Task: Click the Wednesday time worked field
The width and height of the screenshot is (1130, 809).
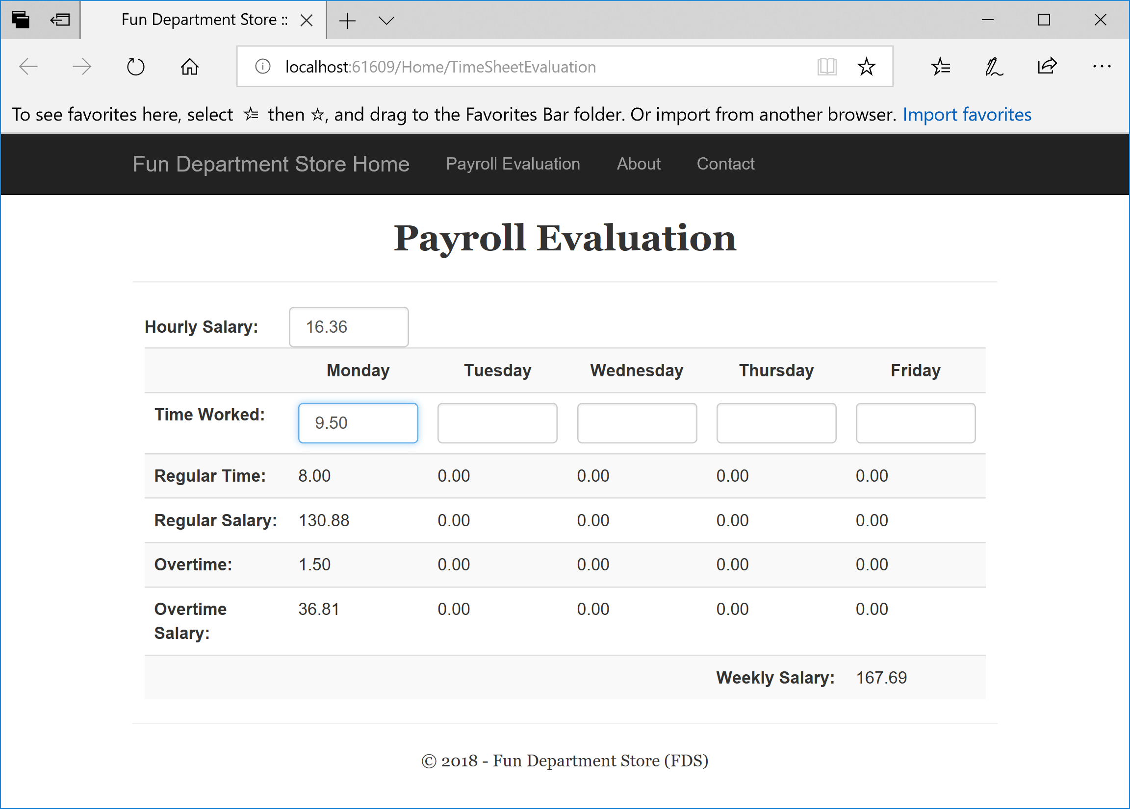Action: (637, 423)
